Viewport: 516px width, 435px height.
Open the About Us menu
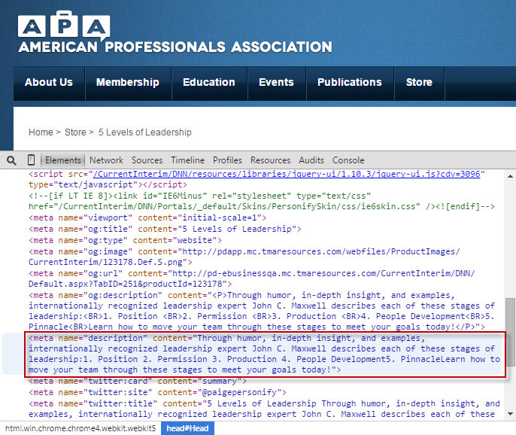pos(49,83)
